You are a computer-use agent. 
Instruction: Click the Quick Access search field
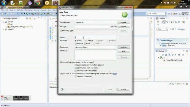coord(156,14)
